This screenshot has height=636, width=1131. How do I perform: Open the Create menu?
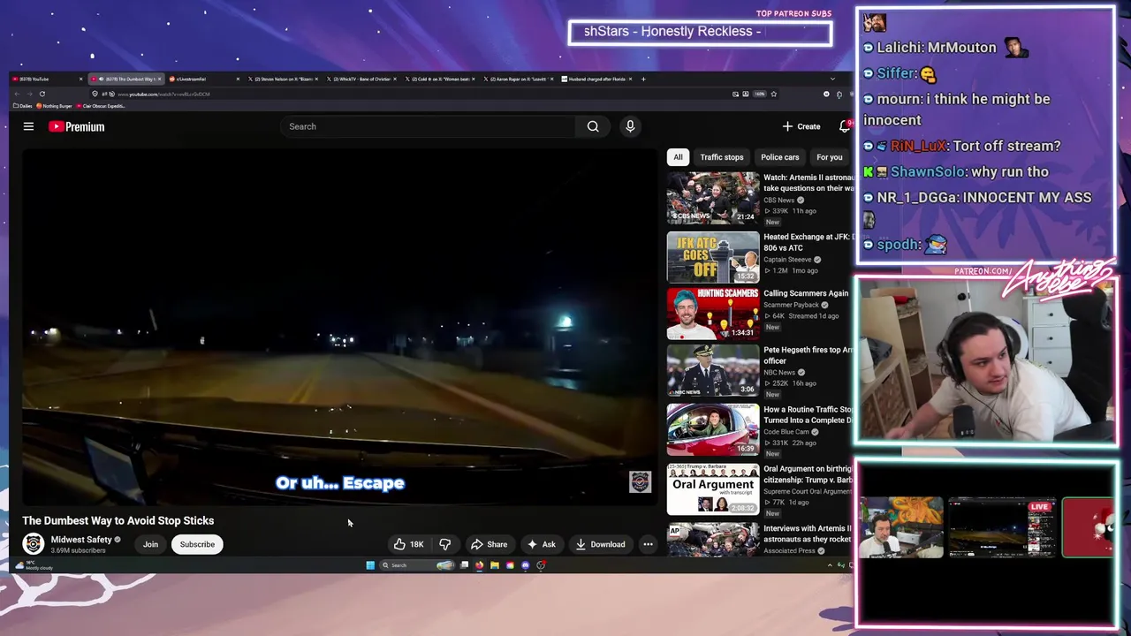(801, 126)
